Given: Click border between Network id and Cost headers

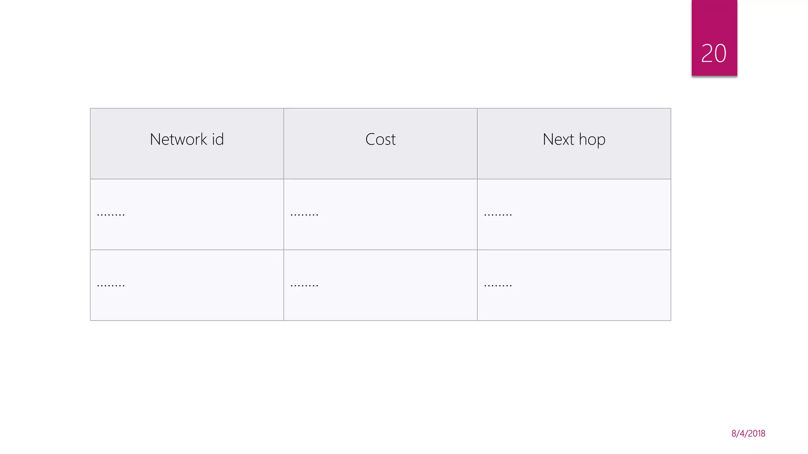Looking at the screenshot, I should coord(284,143).
